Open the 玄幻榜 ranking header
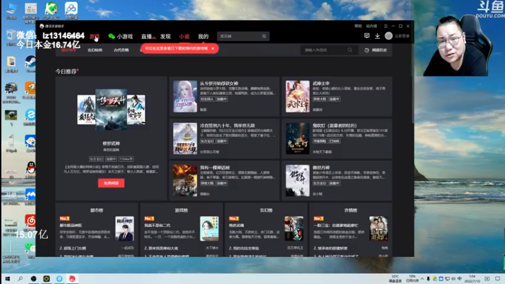 tap(266, 210)
